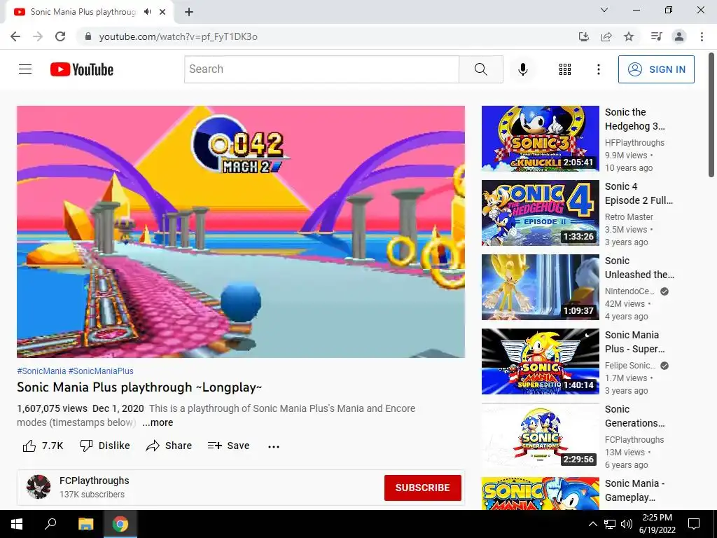
Task: Click the page vertical scrollbar
Action: click(711, 114)
